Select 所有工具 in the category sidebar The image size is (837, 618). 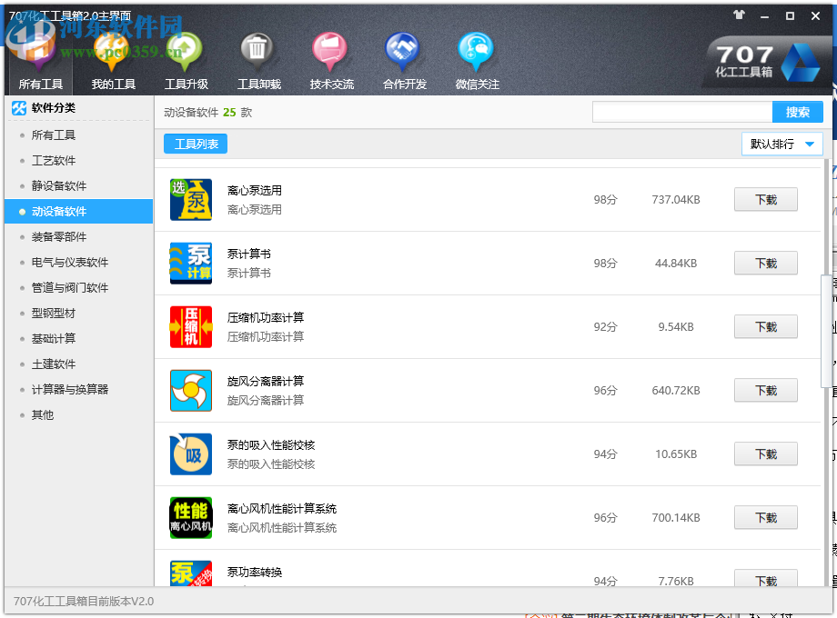[x=78, y=135]
